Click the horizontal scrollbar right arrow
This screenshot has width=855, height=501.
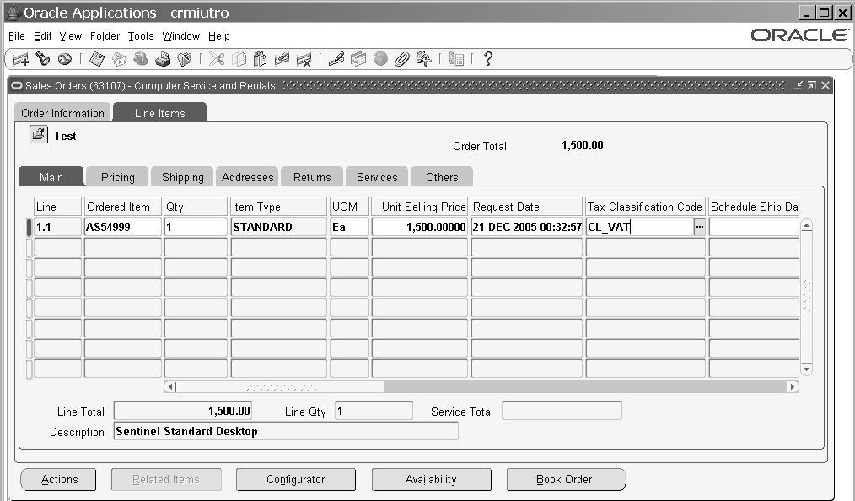tap(793, 386)
